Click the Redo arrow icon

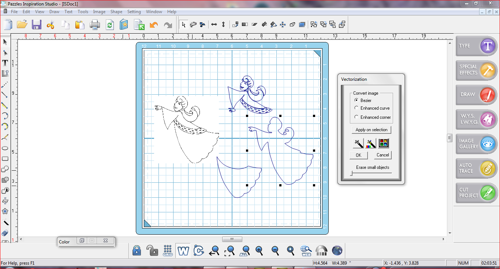[168, 24]
